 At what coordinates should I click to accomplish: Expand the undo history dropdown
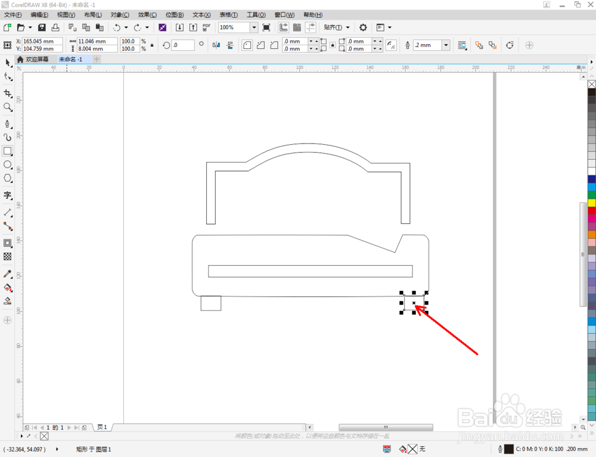126,27
